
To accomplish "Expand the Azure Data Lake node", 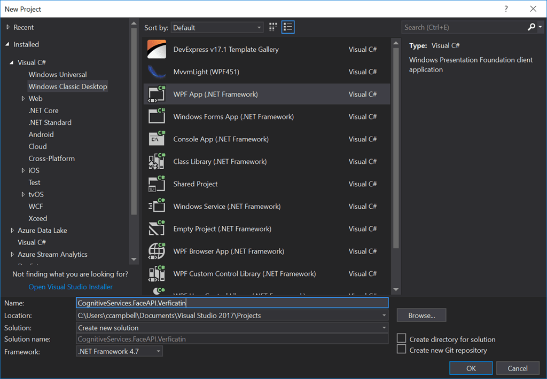I will click(12, 231).
